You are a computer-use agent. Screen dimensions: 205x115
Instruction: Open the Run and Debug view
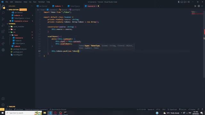[x=3, y=25]
